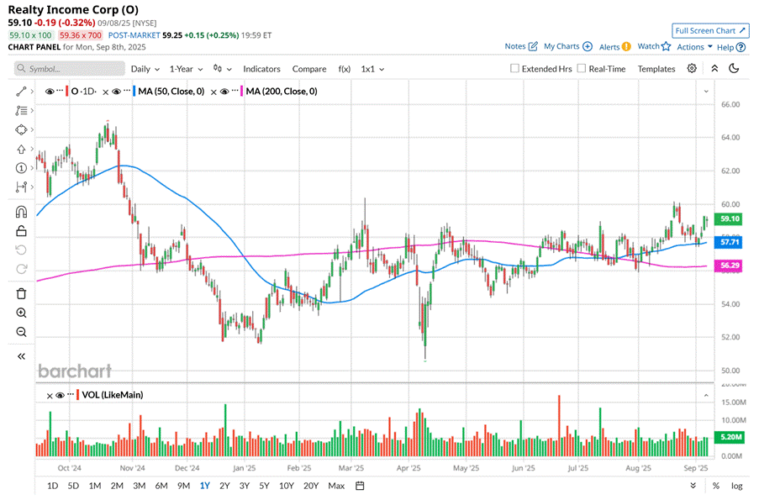Select the 3M time range
Image resolution: width=759 pixels, height=500 pixels.
tap(139, 486)
